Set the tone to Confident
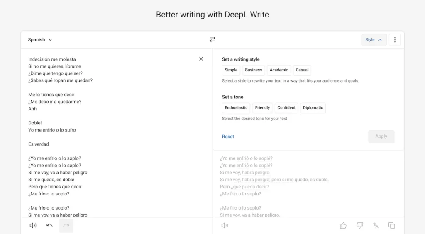The height and width of the screenshot is (234, 425). click(x=286, y=108)
